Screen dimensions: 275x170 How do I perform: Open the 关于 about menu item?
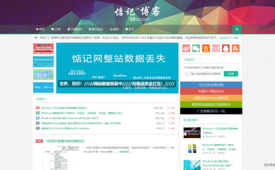[x=130, y=29]
